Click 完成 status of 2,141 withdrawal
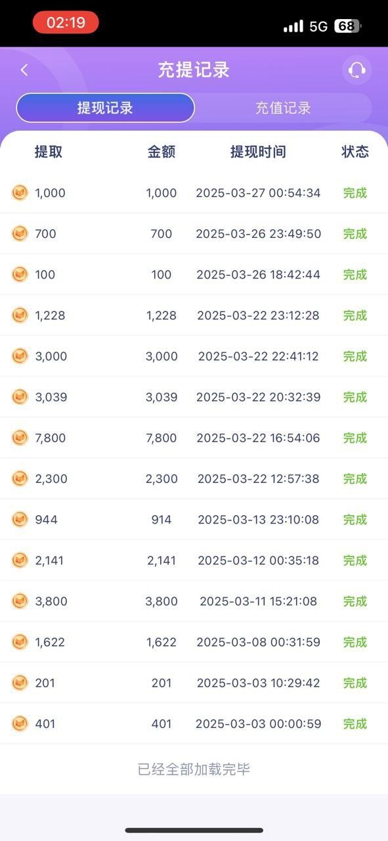Image resolution: width=388 pixels, height=841 pixels. (355, 560)
